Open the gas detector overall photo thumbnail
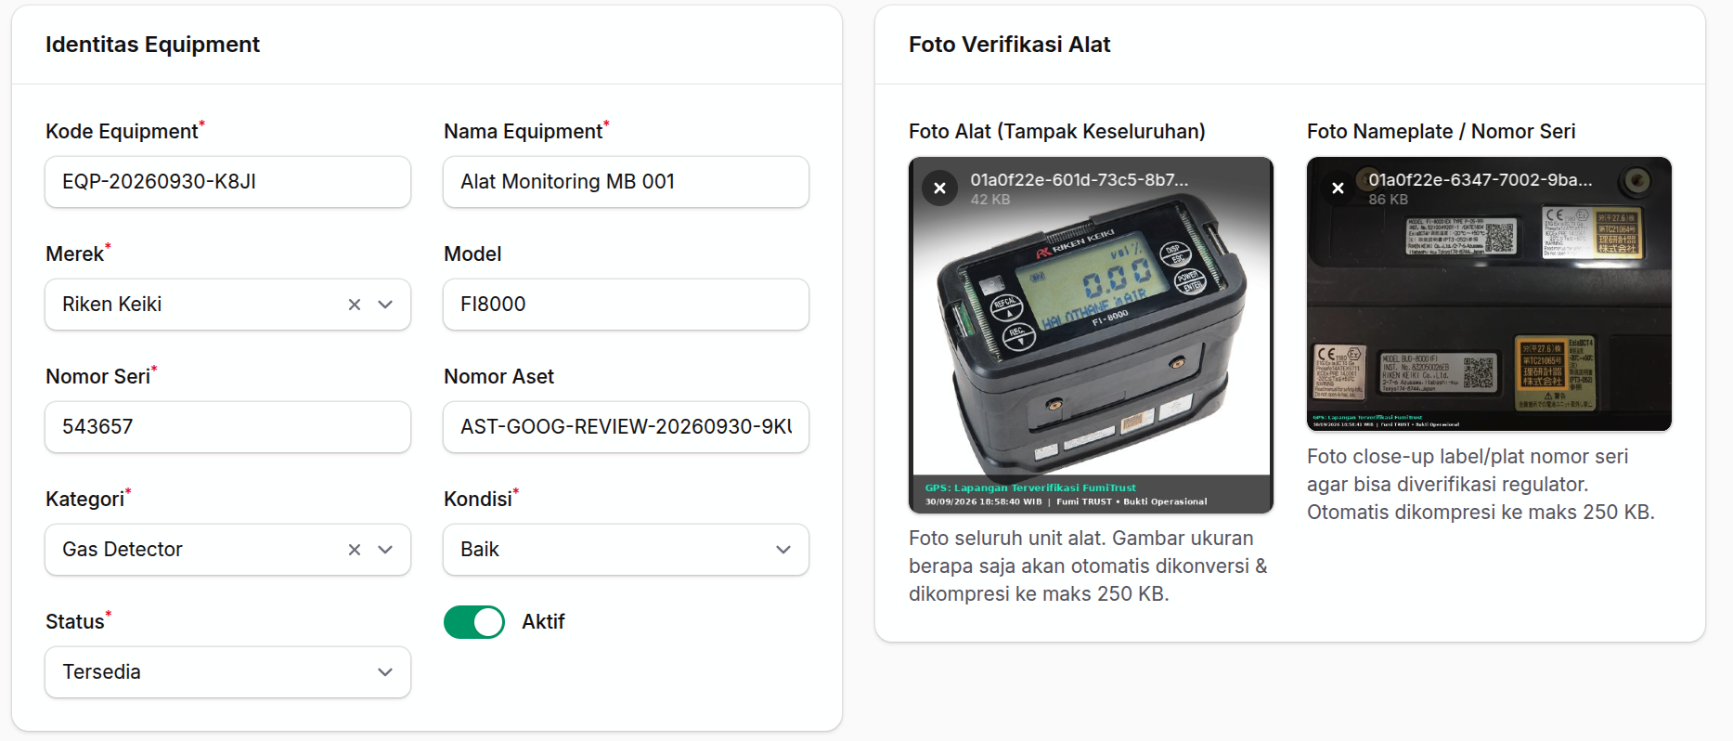Viewport: 1733px width, 741px height. coord(1091,335)
